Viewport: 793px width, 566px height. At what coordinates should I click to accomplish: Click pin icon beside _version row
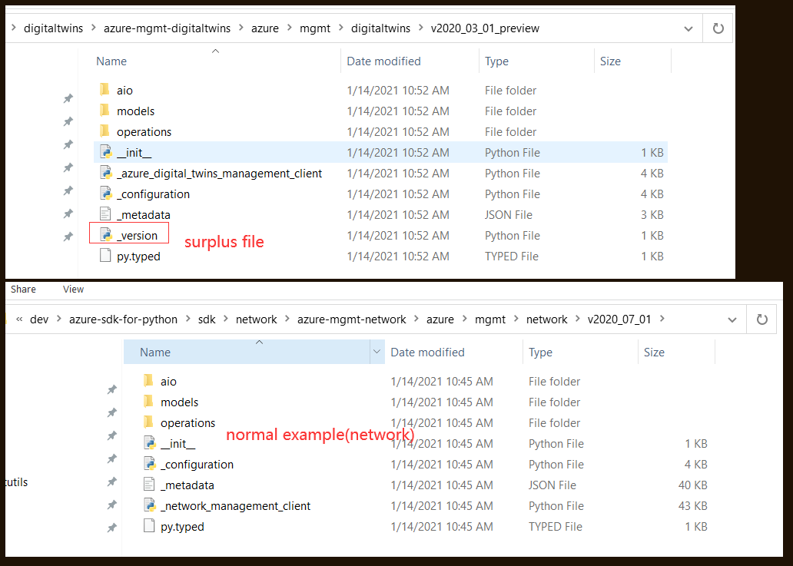(x=68, y=237)
